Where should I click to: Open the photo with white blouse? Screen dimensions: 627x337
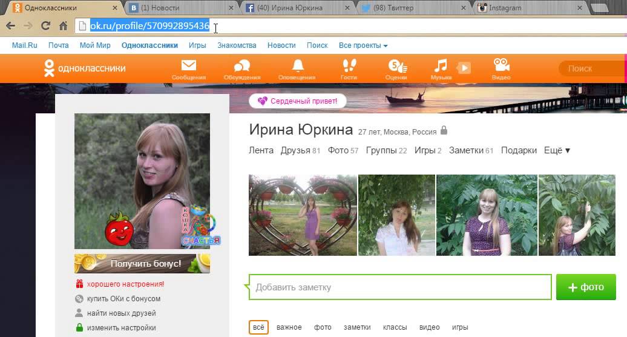396,215
